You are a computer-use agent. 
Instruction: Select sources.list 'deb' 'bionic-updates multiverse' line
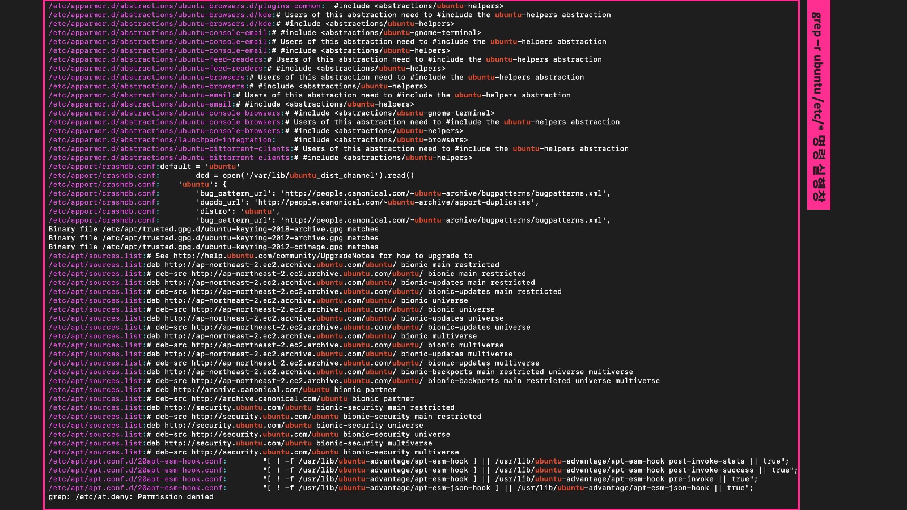tap(281, 354)
